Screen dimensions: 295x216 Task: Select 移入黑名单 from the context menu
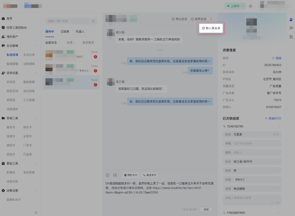[211, 28]
